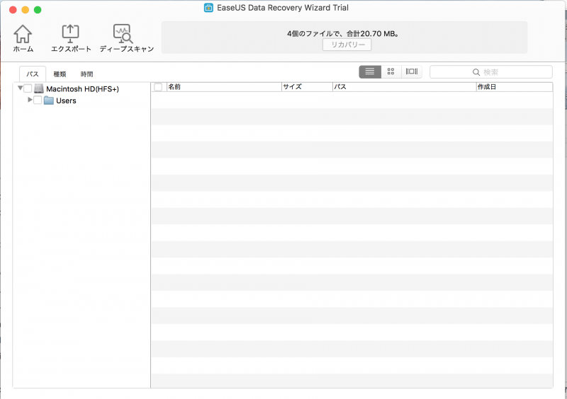
Task: Sort by サイズ column header
Action: click(x=307, y=87)
